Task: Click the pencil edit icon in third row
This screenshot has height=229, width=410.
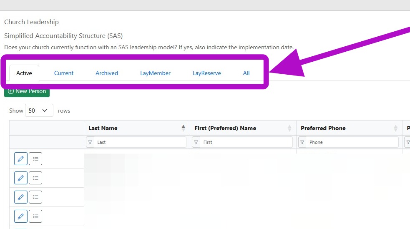Action: click(21, 197)
